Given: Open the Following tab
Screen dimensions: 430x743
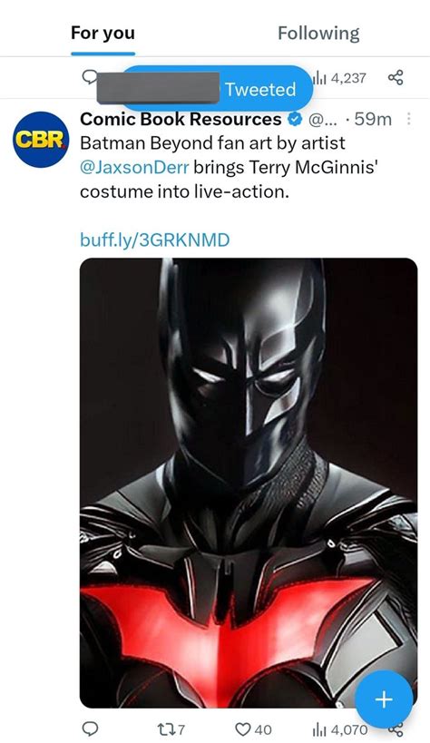Looking at the screenshot, I should pyautogui.click(x=318, y=34).
